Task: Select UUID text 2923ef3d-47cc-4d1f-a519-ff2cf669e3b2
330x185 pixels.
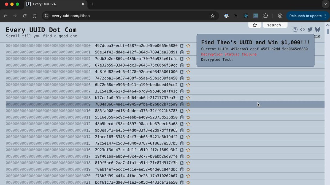Action: [136, 150]
